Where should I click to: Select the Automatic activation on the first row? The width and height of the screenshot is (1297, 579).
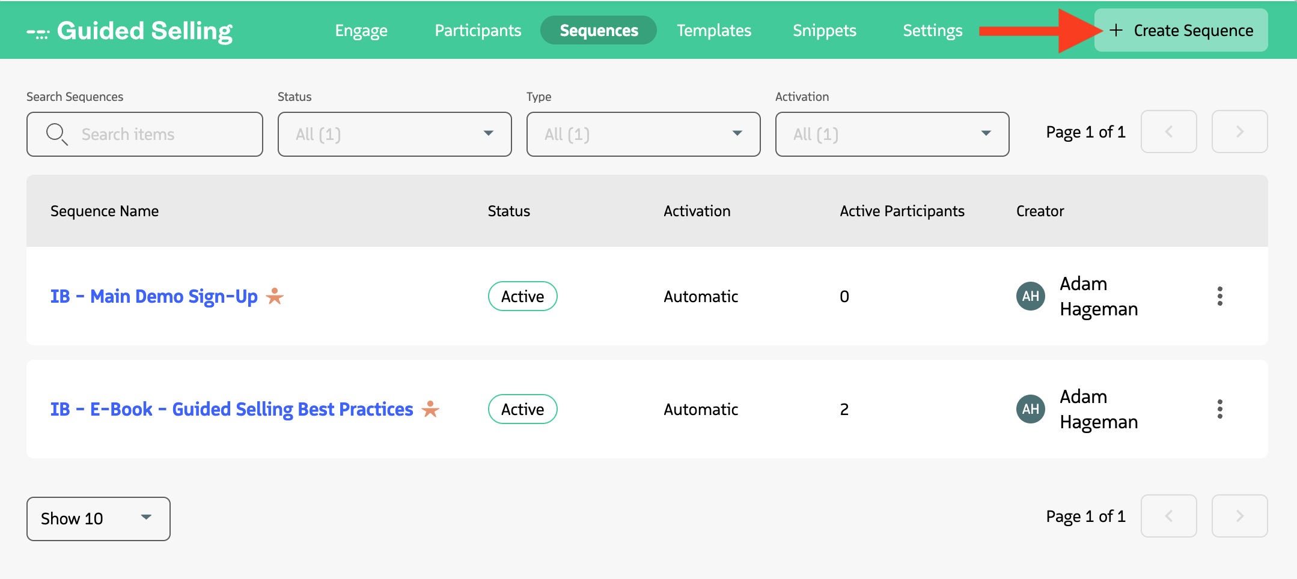pyautogui.click(x=700, y=296)
